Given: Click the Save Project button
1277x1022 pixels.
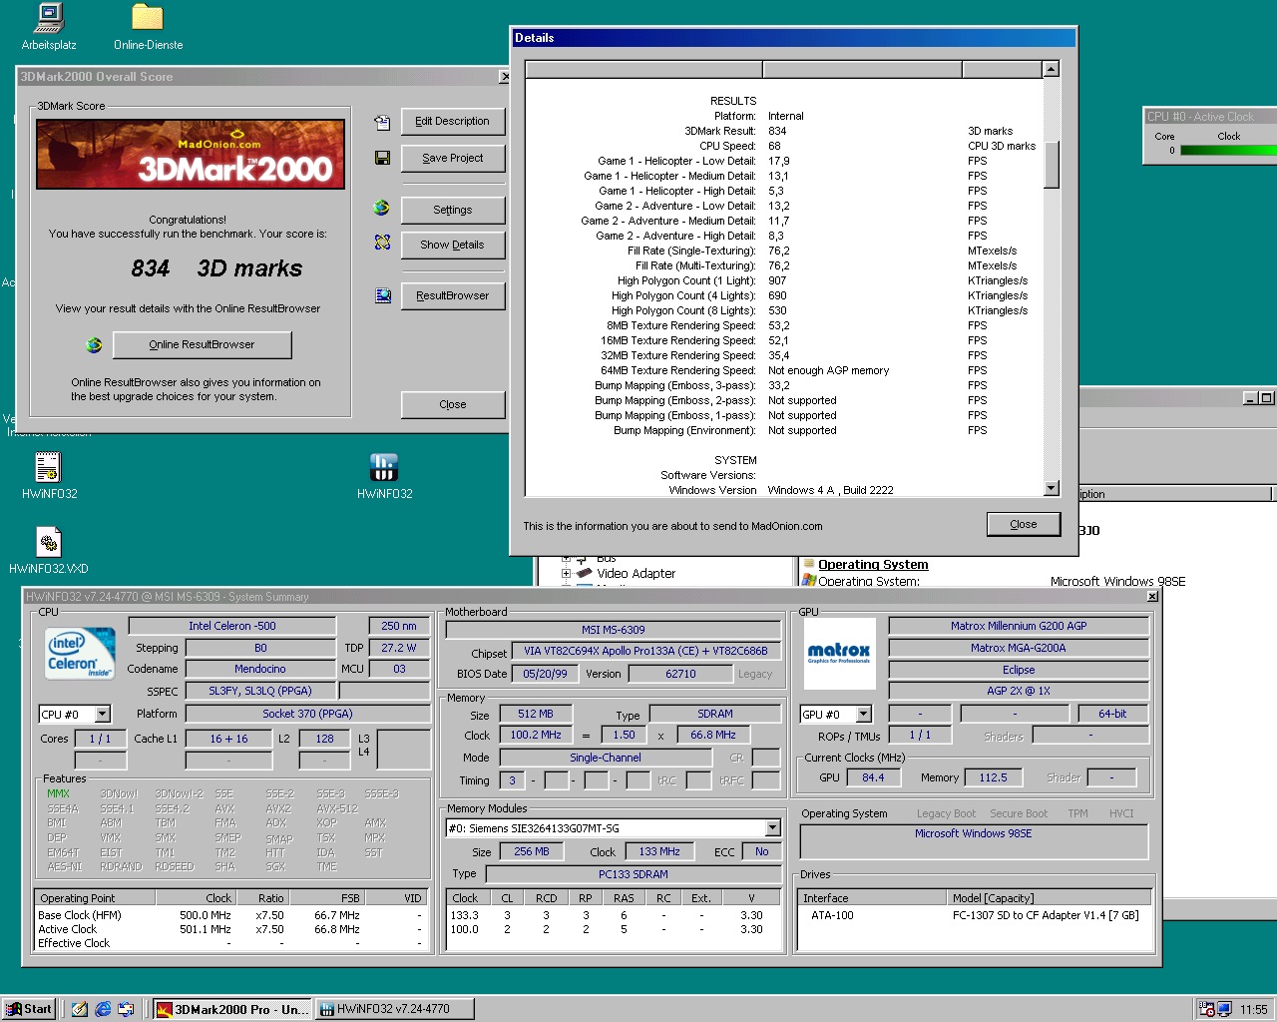Looking at the screenshot, I should [453, 158].
